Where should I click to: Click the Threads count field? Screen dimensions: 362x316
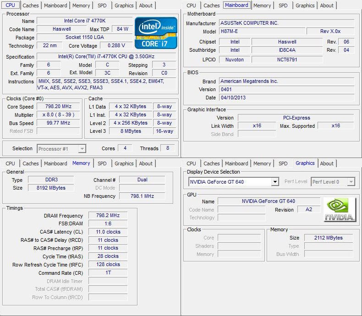pos(168,148)
